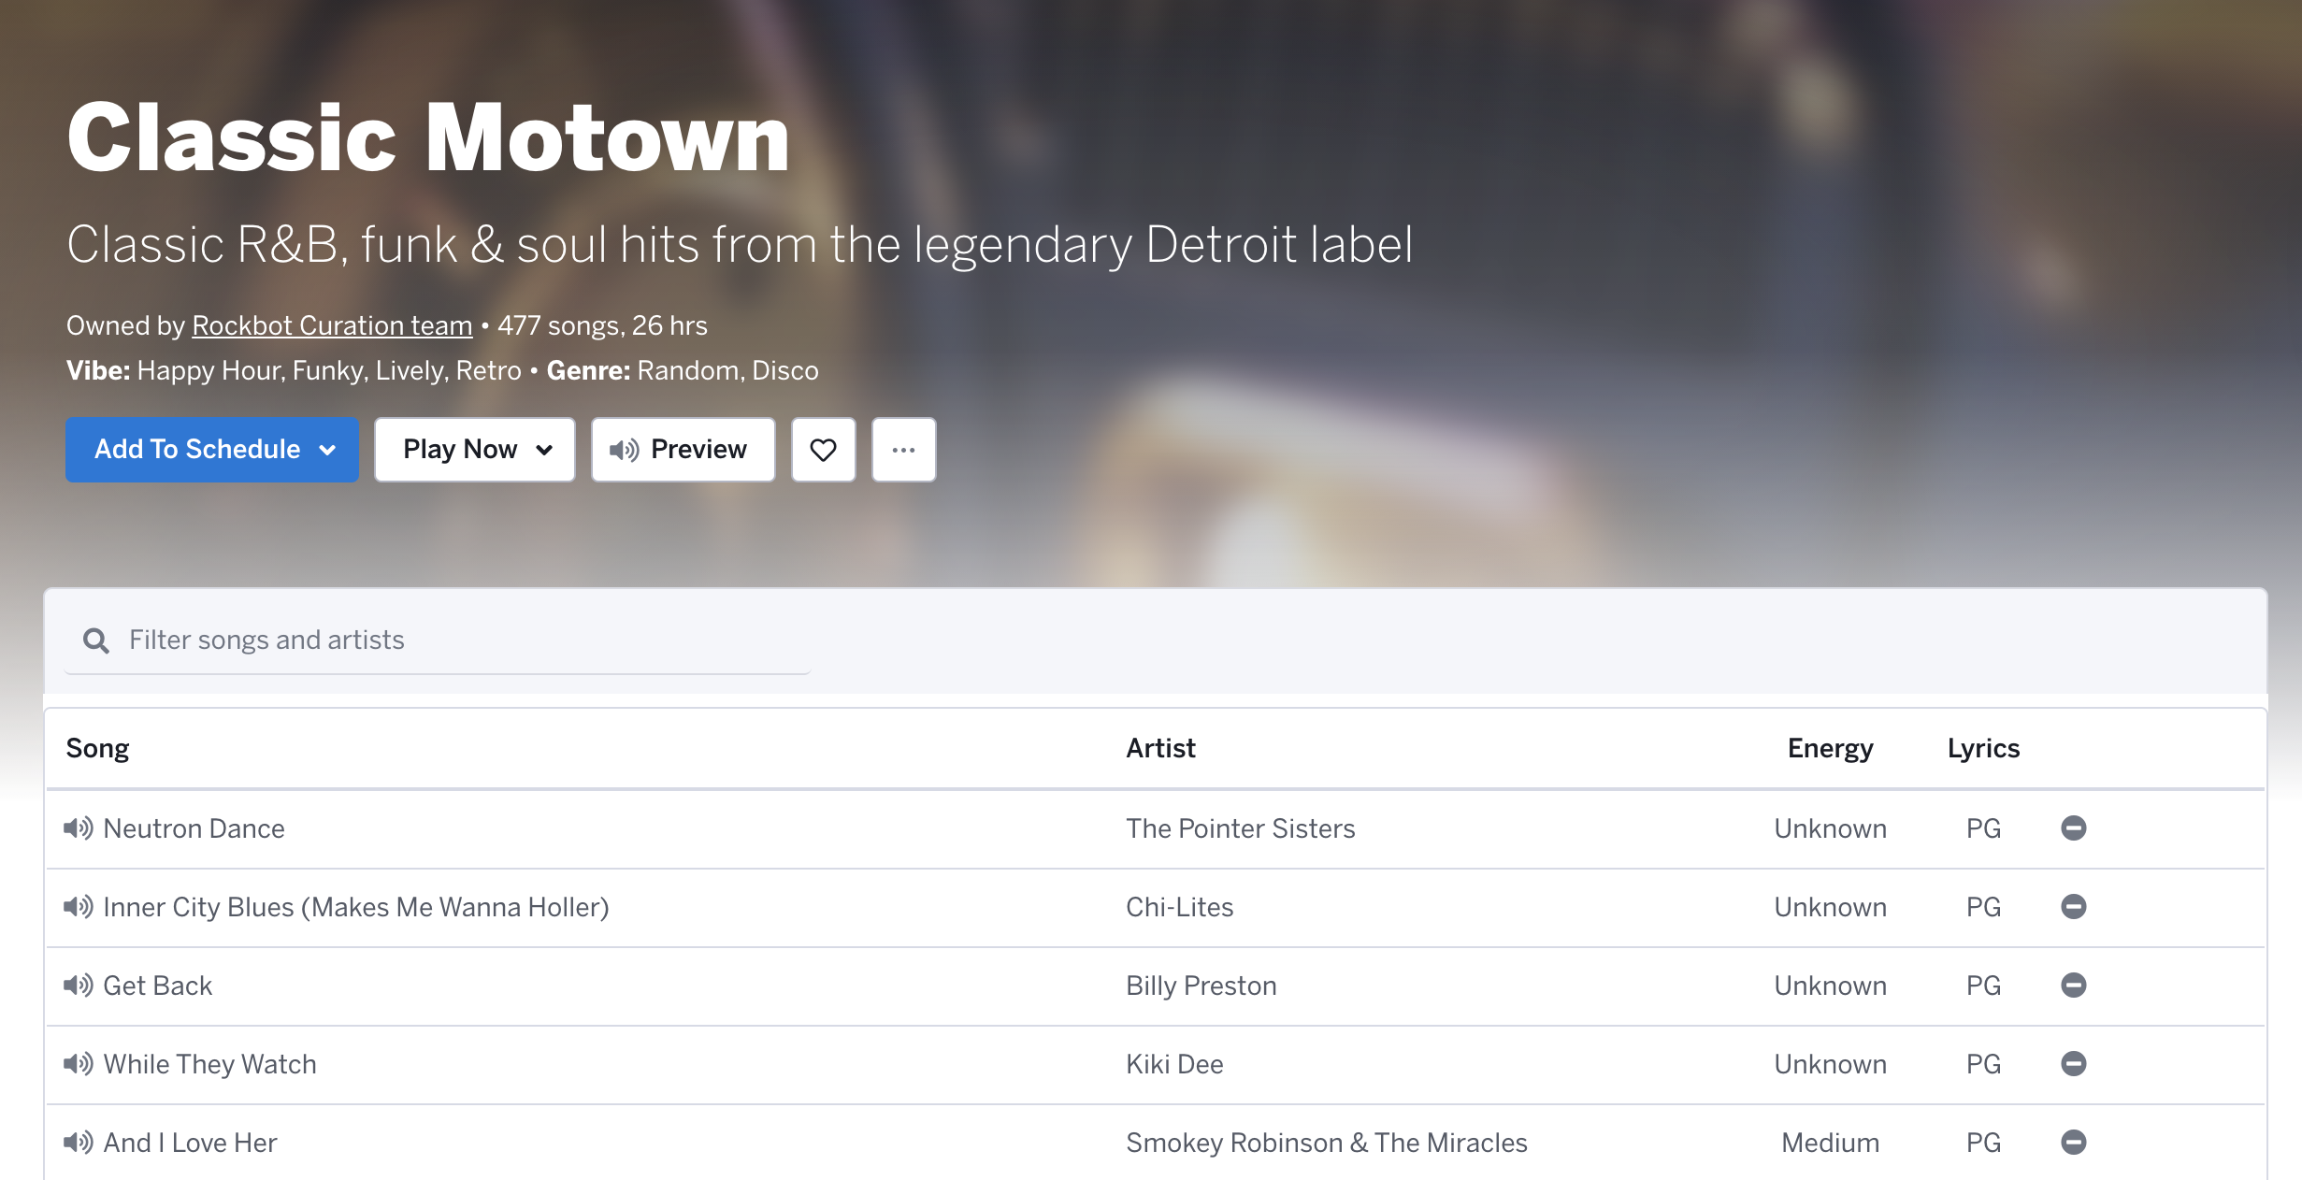
Task: Click artist Billy Preston
Action: click(1201, 986)
